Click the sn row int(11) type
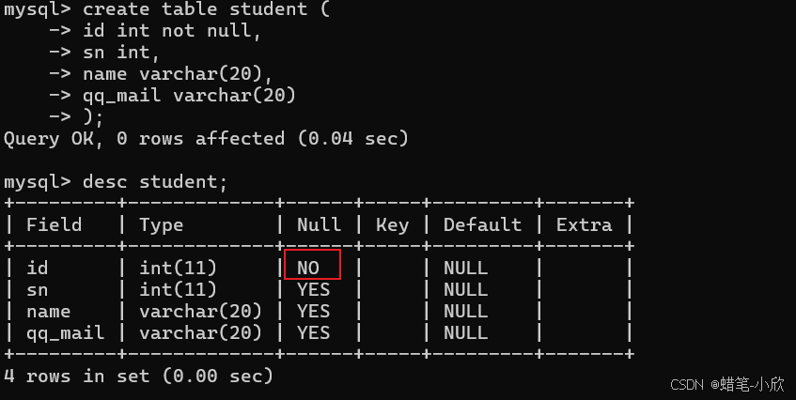This screenshot has width=796, height=400. (x=179, y=289)
